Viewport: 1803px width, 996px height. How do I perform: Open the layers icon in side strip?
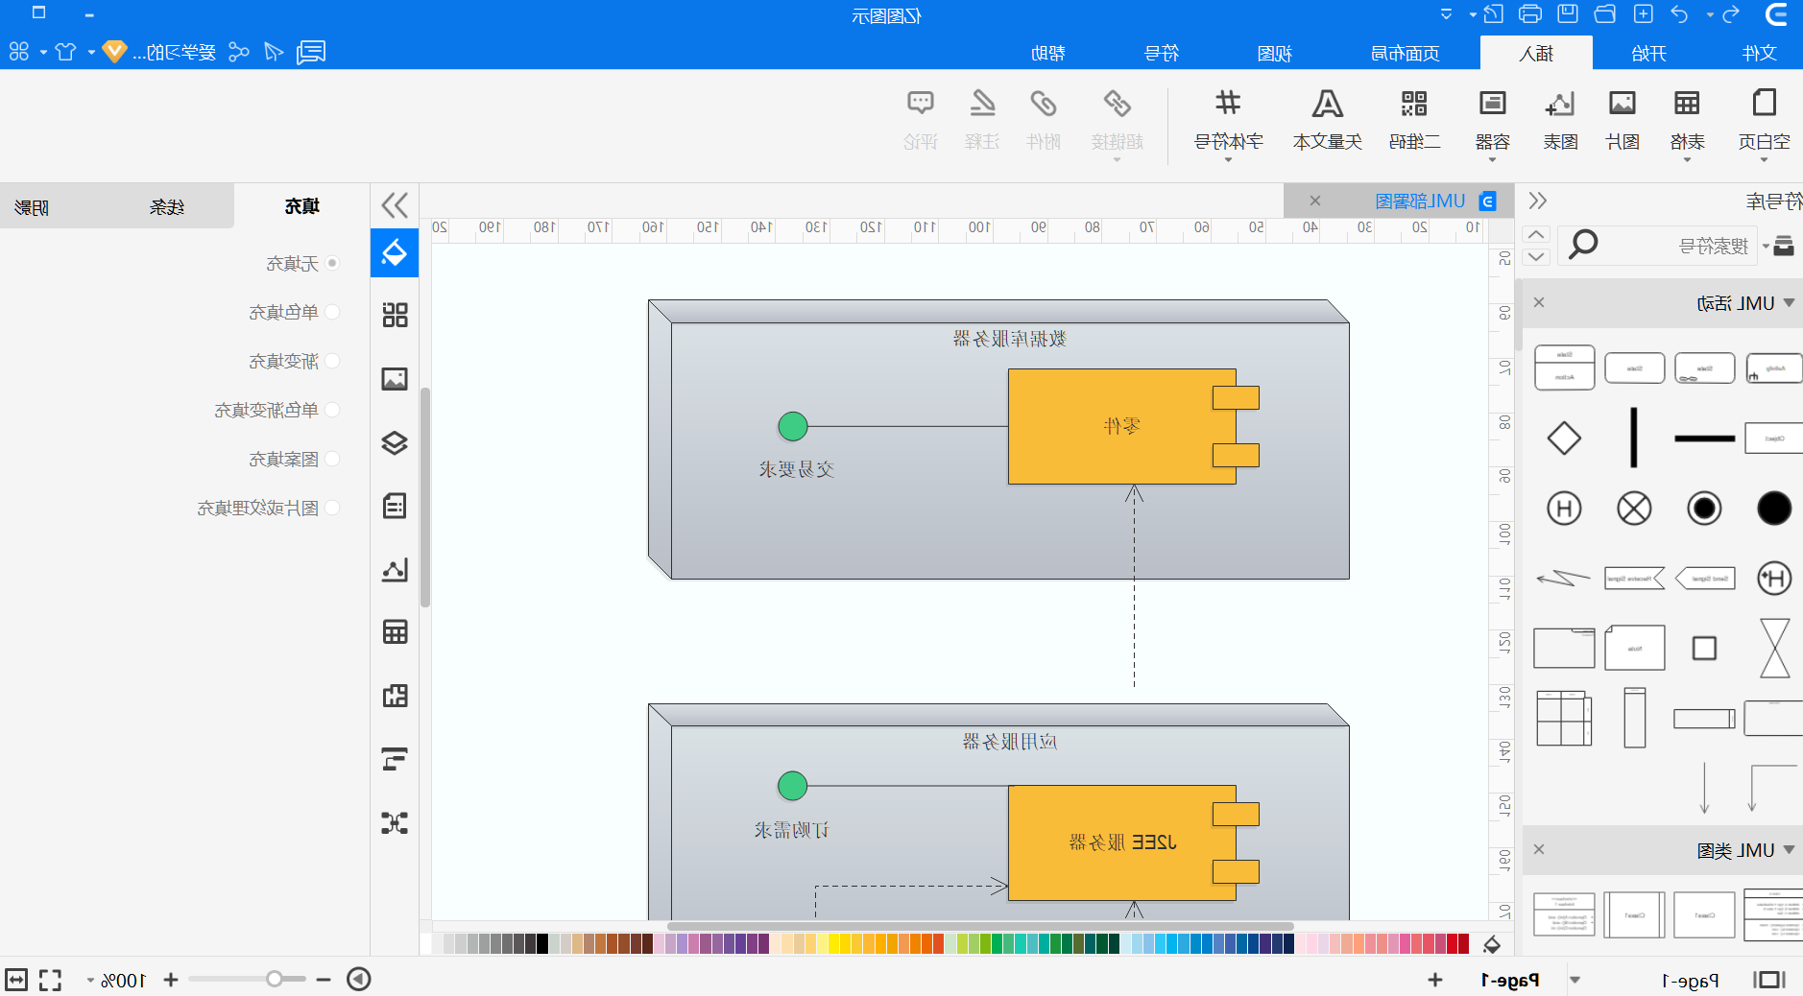coord(395,442)
